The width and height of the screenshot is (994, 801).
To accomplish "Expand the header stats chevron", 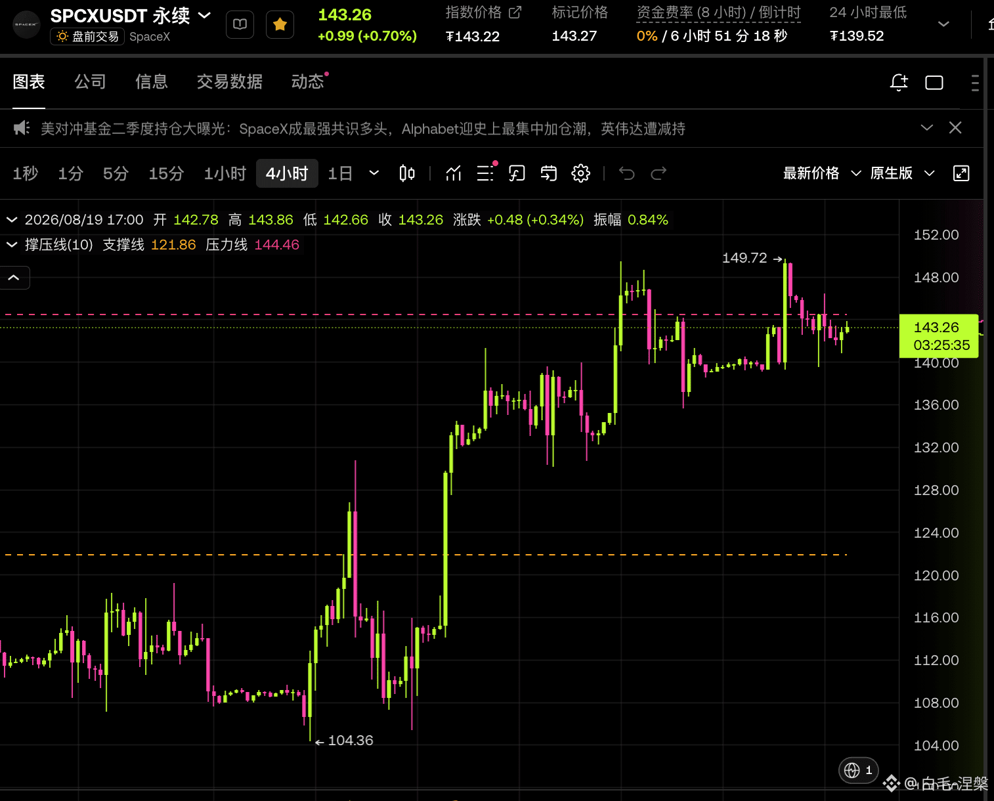I will point(943,24).
